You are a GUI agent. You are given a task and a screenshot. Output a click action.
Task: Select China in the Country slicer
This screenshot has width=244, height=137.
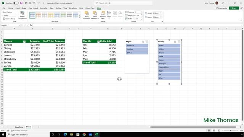pos(169,49)
